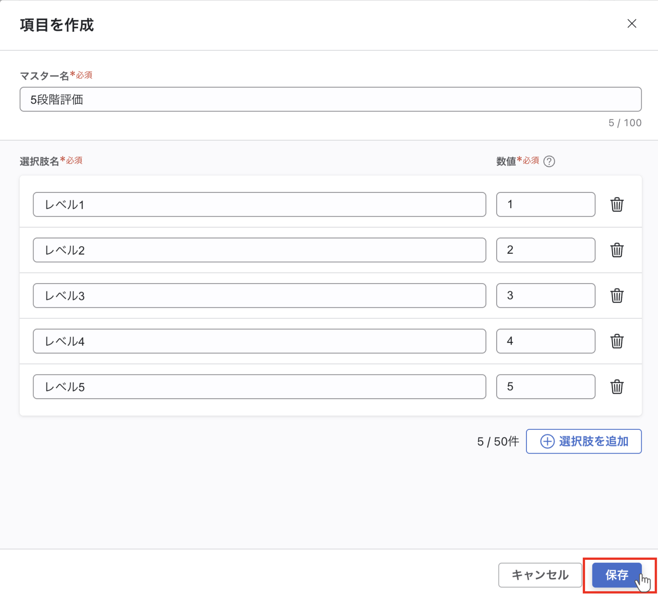Open the help icon next to 数値
This screenshot has height=596, width=658.
549,161
